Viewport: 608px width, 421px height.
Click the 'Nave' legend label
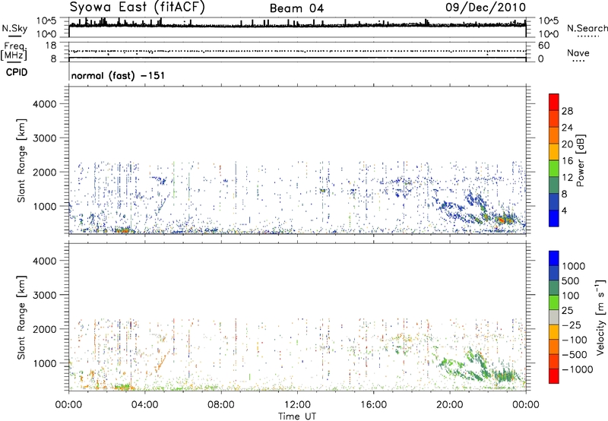click(578, 52)
